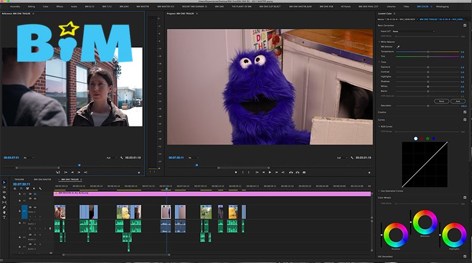
Task: Select the Slip tool
Action: pyautogui.click(x=4, y=202)
